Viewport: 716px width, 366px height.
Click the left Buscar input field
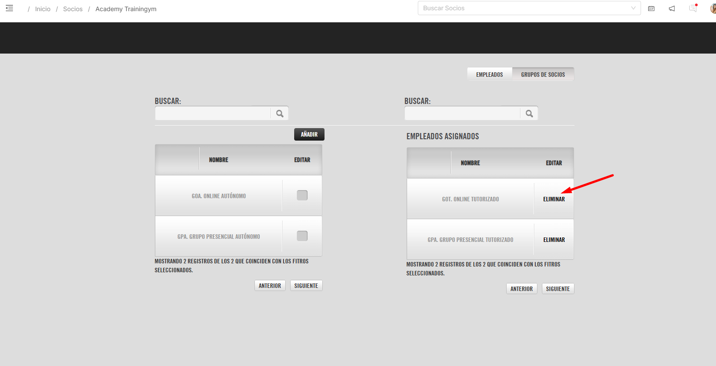coord(213,113)
